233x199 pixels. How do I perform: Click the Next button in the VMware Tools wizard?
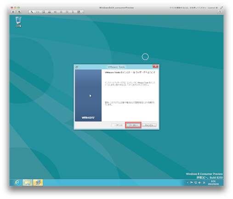(x=133, y=125)
